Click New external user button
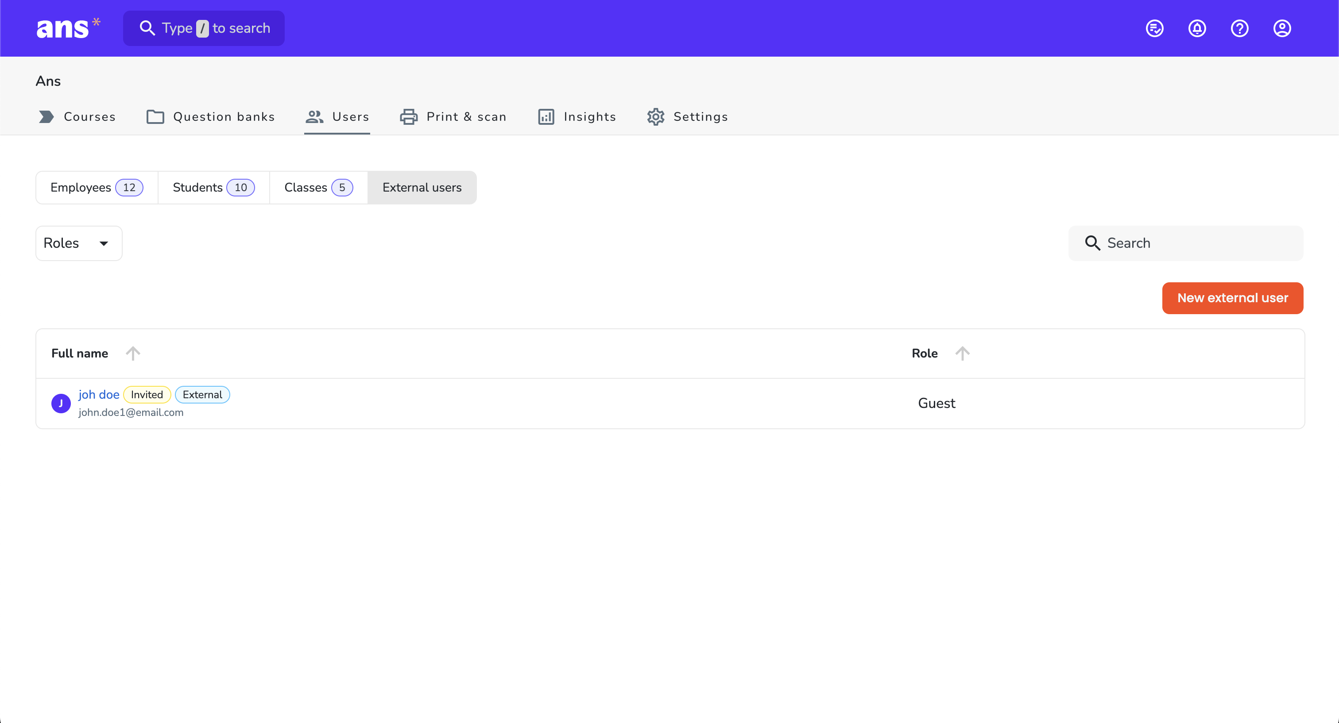 pos(1232,298)
